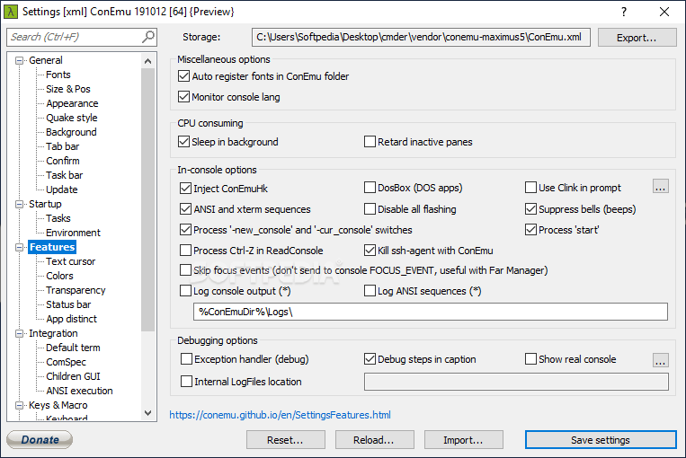Viewport: 686px width, 458px height.
Task: Select Default term page
Action: (73, 348)
